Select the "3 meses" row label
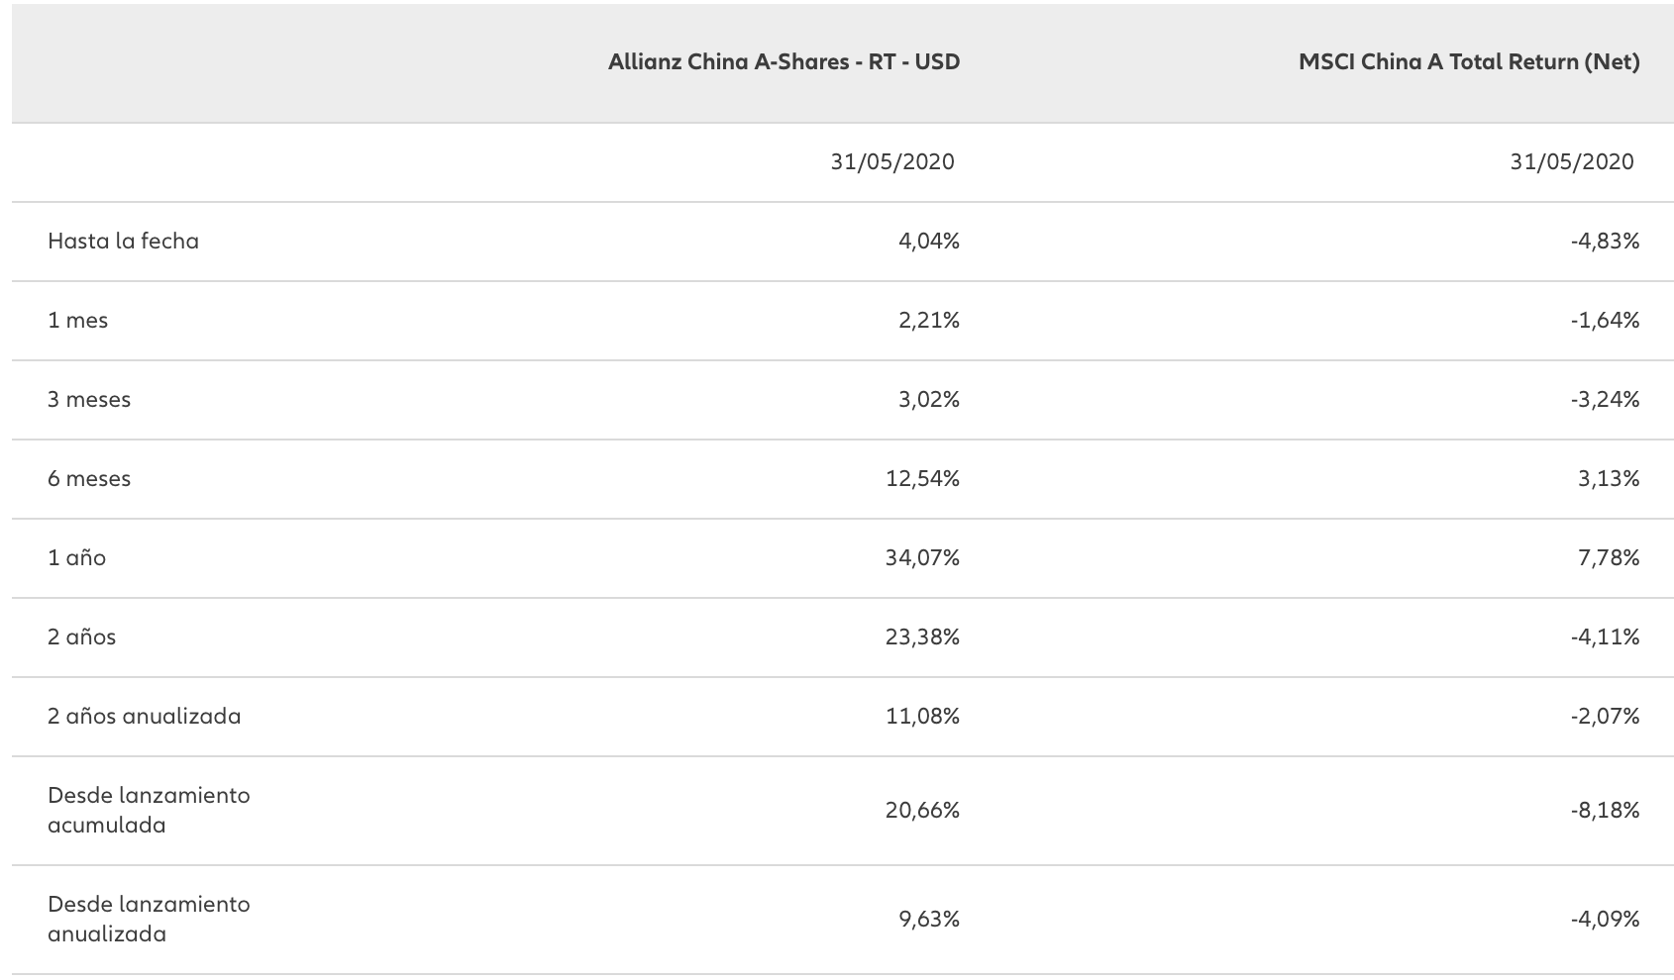The image size is (1674, 980). (x=89, y=400)
